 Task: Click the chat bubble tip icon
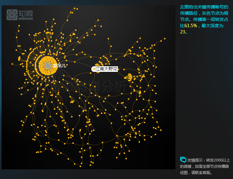pos(183,160)
